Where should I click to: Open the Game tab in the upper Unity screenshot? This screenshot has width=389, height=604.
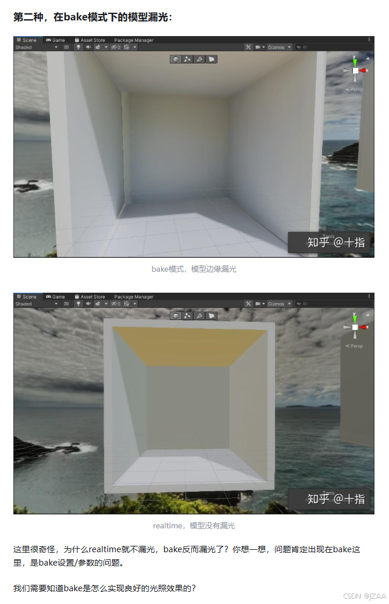tap(55, 40)
